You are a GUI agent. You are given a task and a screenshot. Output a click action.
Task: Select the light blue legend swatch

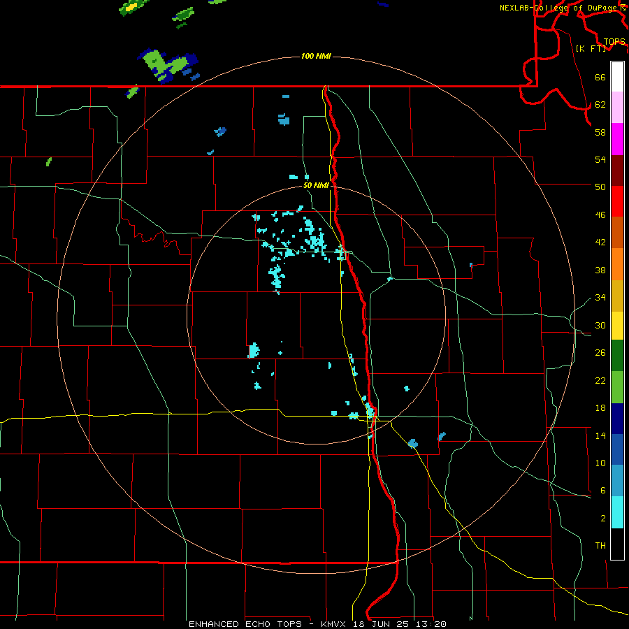[617, 481]
